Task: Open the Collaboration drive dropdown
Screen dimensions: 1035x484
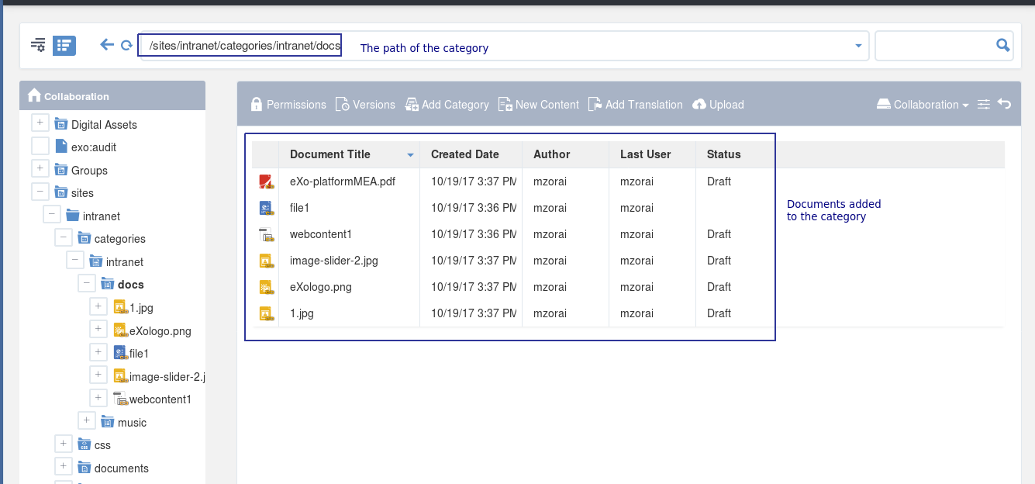Action: click(x=923, y=104)
